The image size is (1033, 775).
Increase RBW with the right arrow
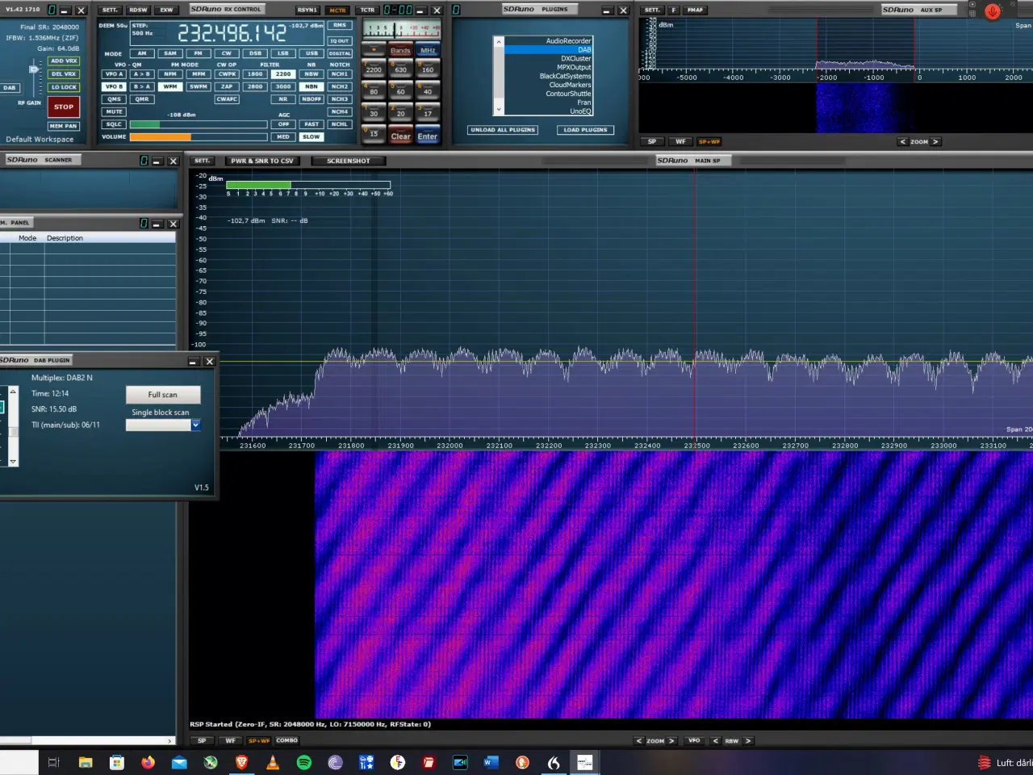(x=748, y=740)
